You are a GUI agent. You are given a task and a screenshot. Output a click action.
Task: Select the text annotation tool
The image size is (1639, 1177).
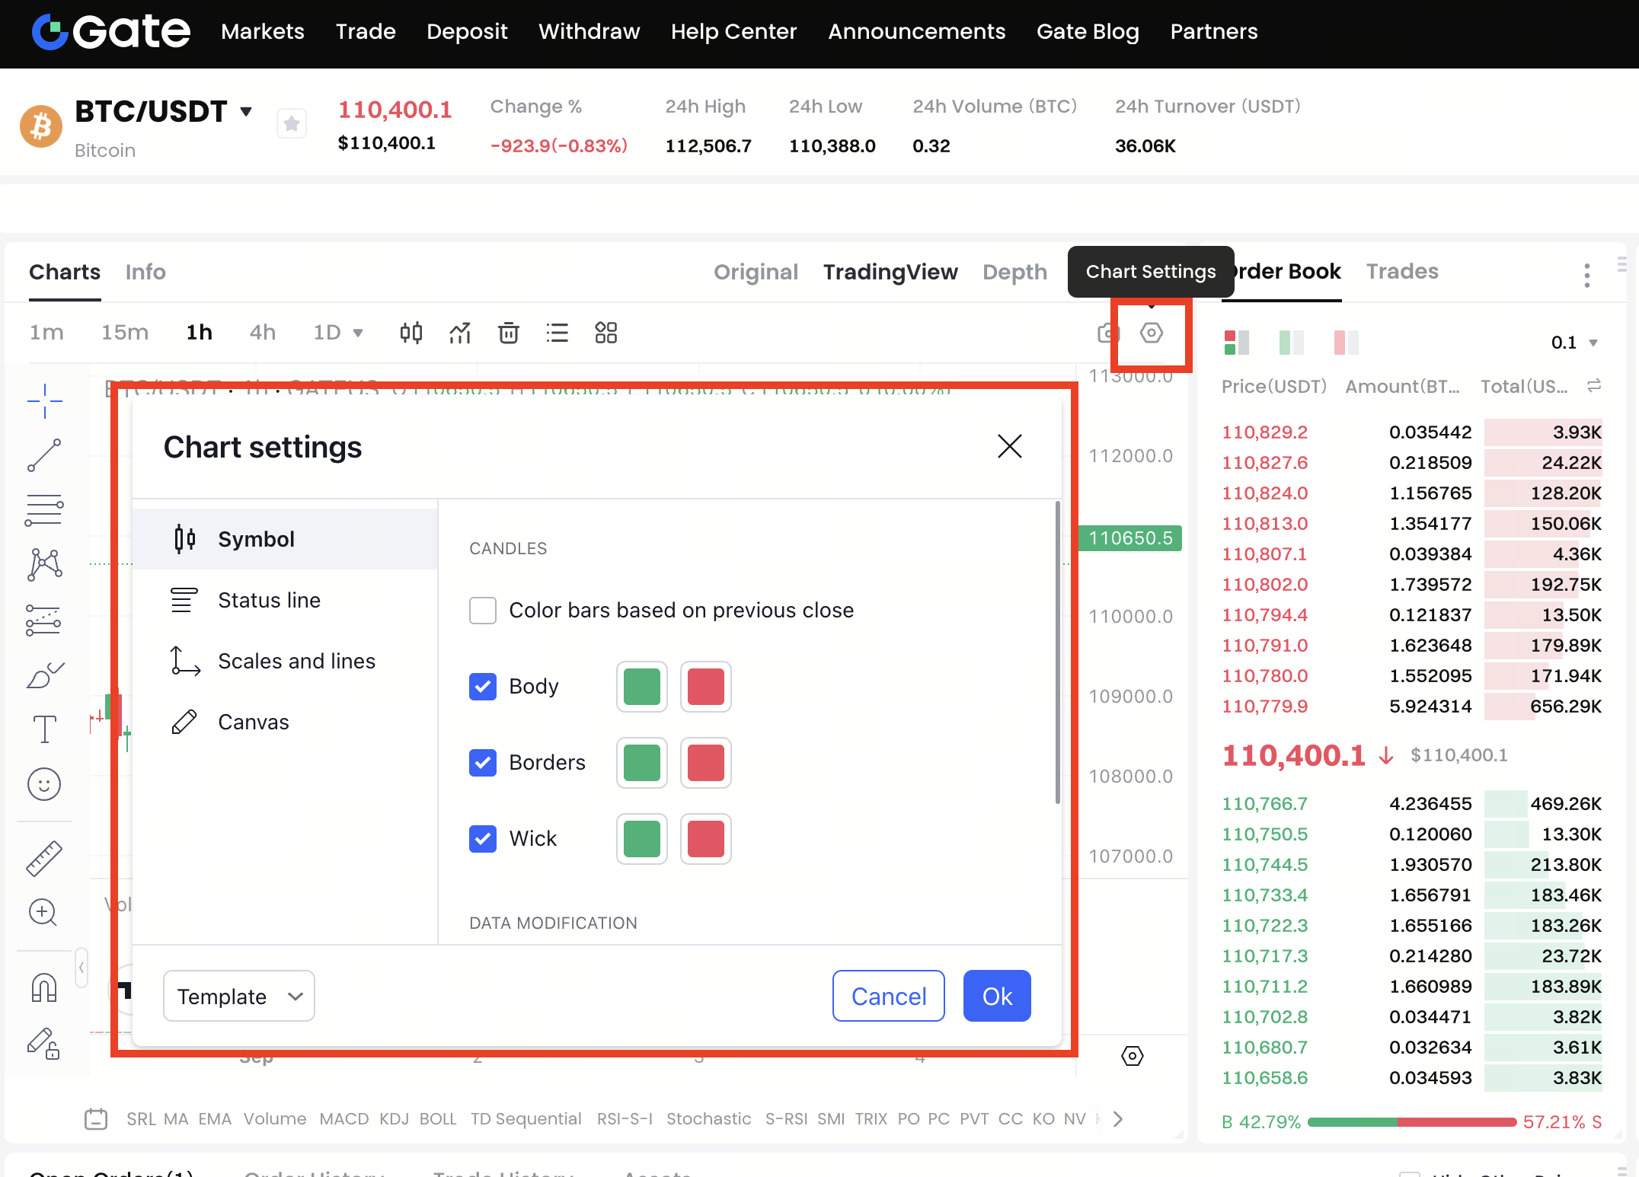click(x=44, y=729)
